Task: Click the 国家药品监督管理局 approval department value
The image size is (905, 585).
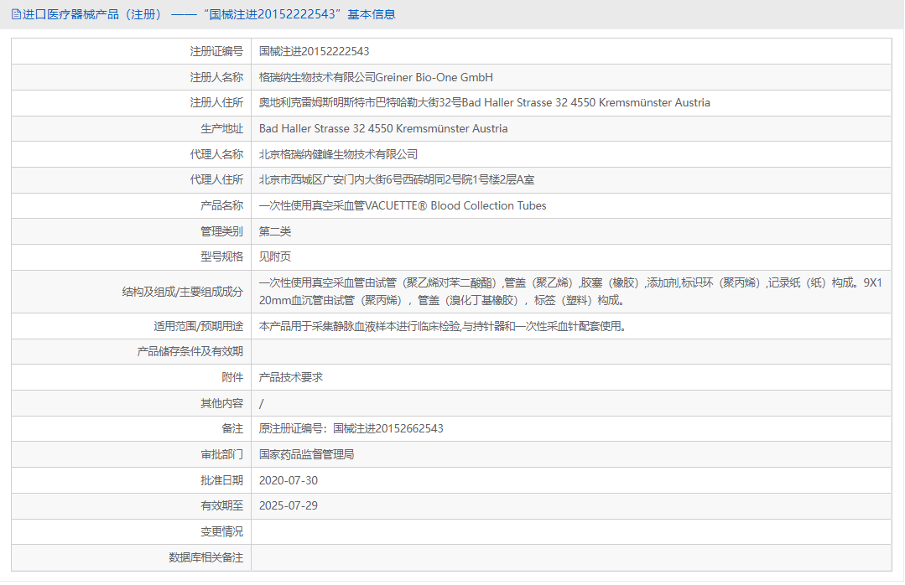Action: click(306, 454)
